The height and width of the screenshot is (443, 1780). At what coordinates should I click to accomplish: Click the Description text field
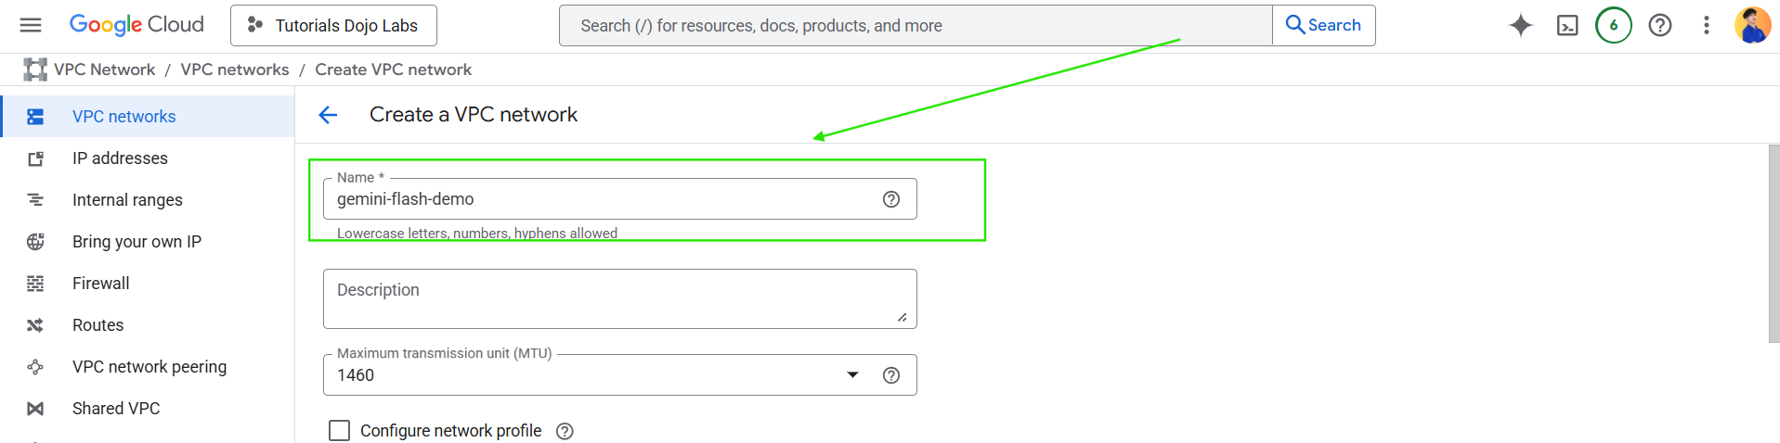(619, 298)
